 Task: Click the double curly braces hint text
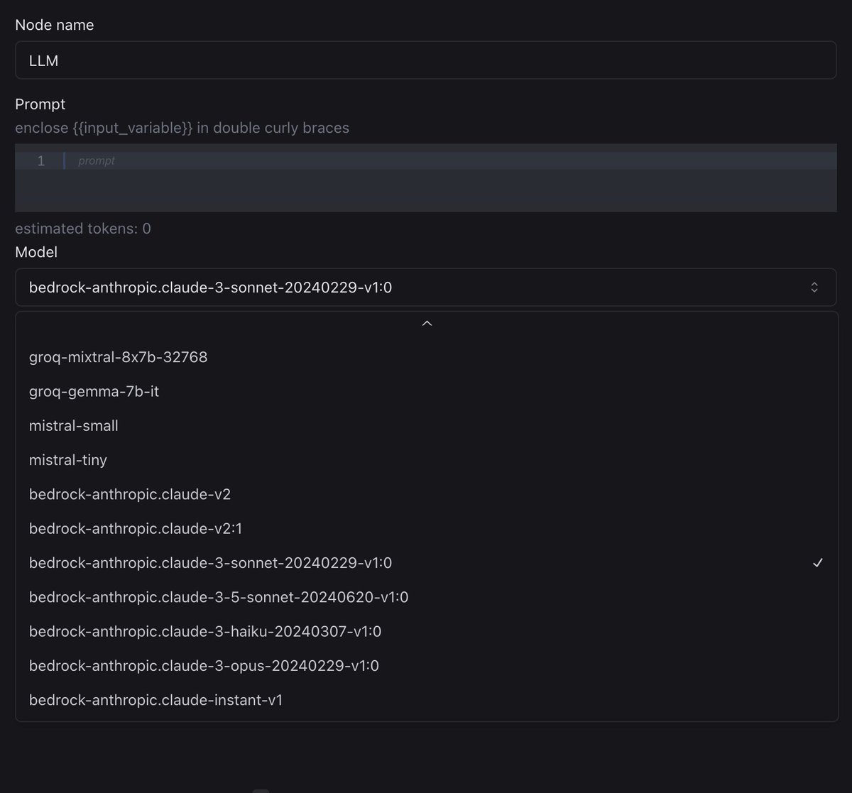182,128
